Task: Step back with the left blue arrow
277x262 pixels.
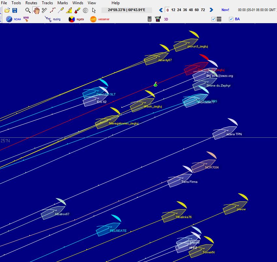Action: [x=161, y=10]
